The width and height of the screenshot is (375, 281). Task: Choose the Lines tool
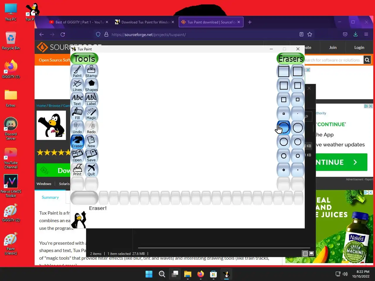click(77, 85)
